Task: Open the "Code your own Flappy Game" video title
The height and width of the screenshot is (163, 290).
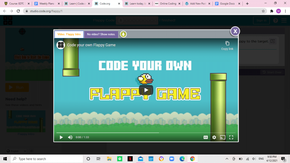Action: [91, 45]
